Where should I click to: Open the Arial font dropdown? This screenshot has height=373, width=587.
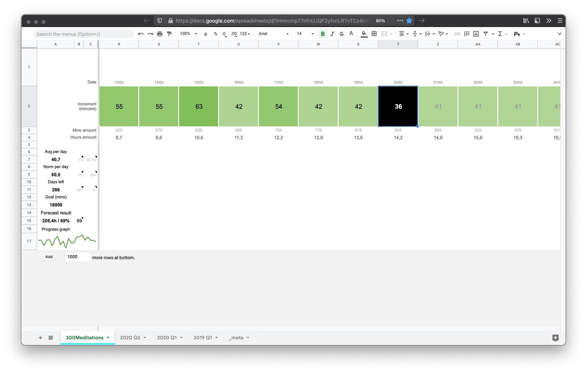coord(273,34)
